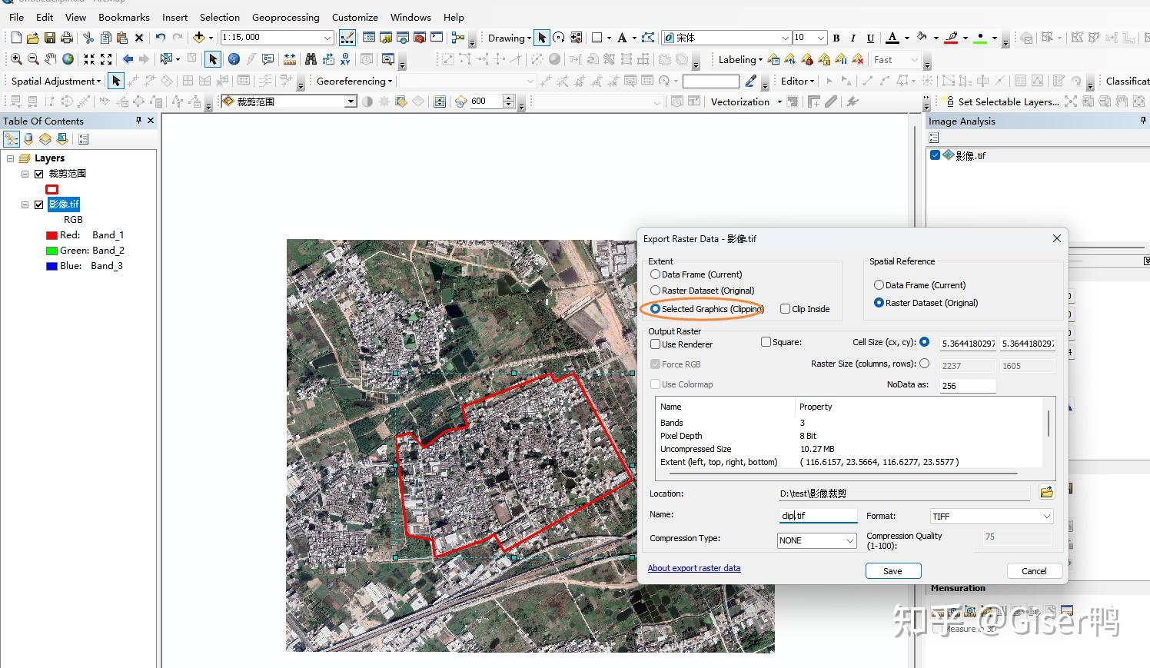The image size is (1150, 668).
Task: Browse output location folder icon
Action: [1045, 493]
